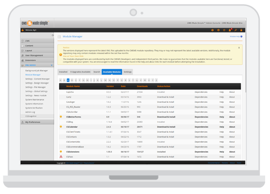Click the orange status dot on the CGBetterForms row
Viewport: 270px width, 194px height.
coord(61,117)
